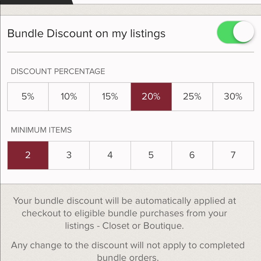The image size is (261, 261).
Task: Pick the 25% discount percentage
Action: point(192,97)
